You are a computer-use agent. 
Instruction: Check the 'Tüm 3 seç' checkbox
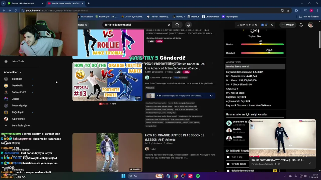click(x=228, y=157)
